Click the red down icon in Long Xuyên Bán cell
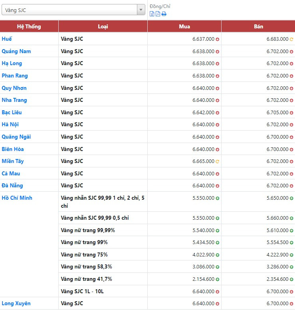Viewport: 295px width, 310px height. point(291,304)
